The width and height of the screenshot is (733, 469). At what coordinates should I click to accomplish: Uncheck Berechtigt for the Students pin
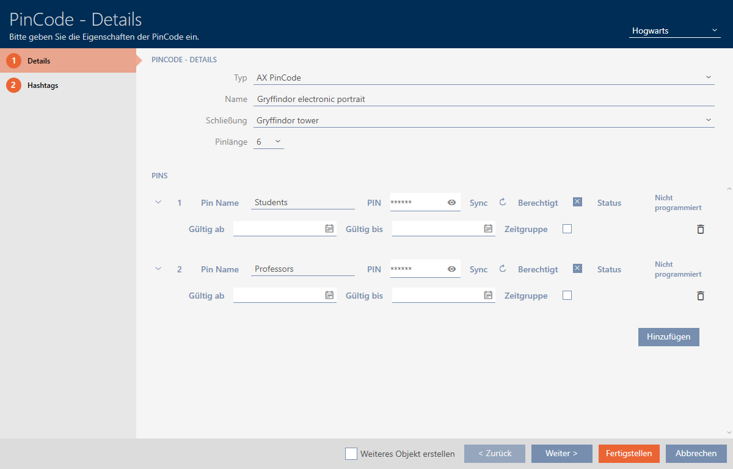pyautogui.click(x=577, y=202)
